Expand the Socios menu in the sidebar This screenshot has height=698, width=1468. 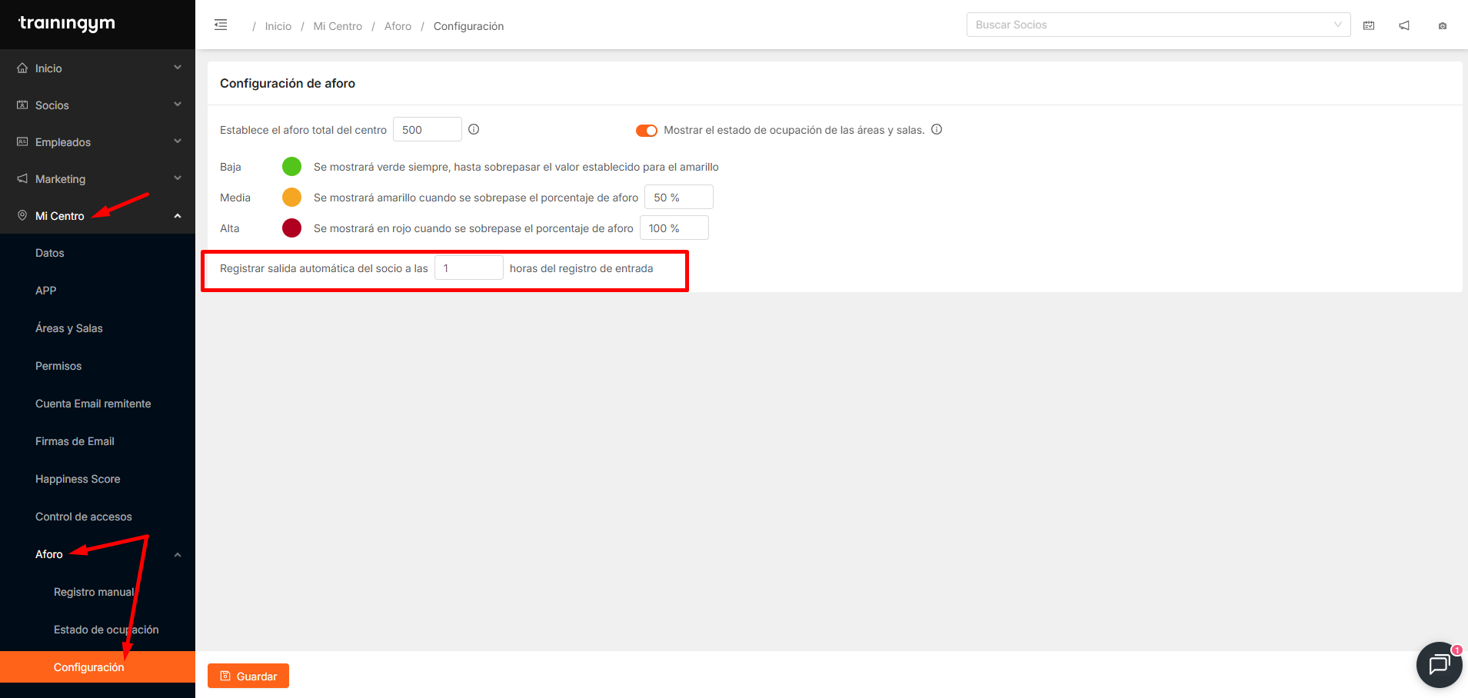click(x=97, y=105)
